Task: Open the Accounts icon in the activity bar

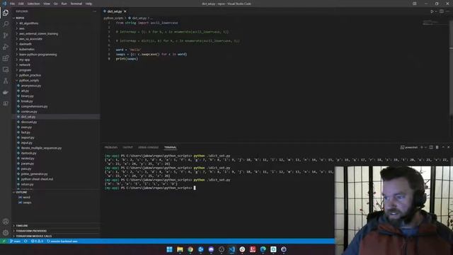Action: click(x=6, y=222)
